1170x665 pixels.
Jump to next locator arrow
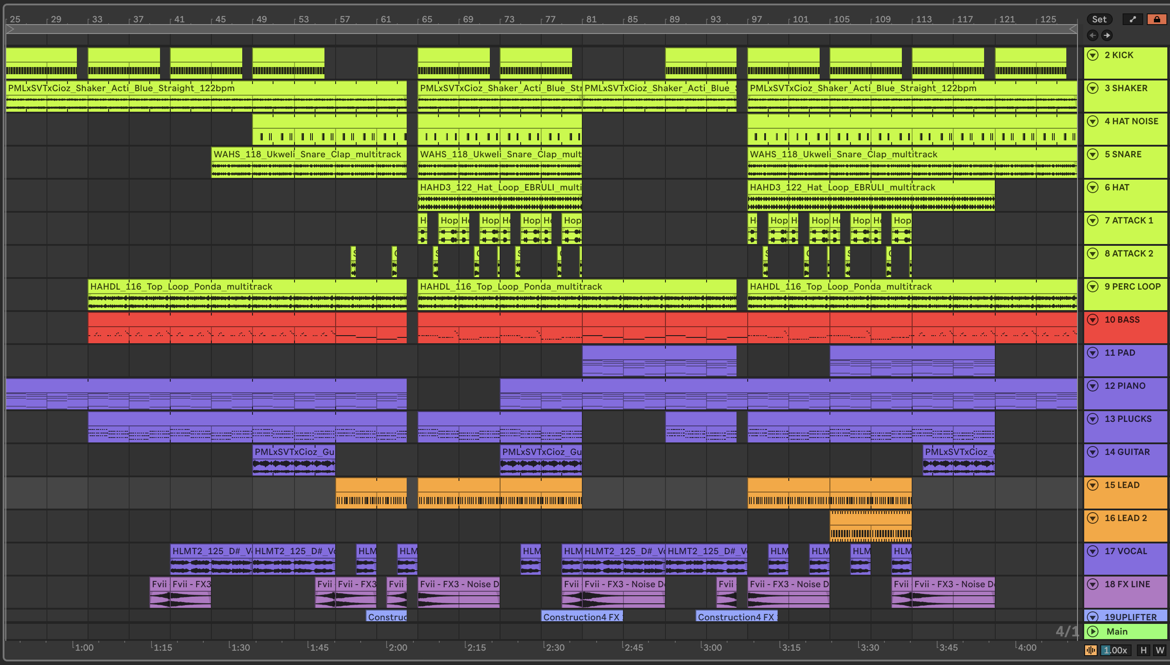pyautogui.click(x=1107, y=35)
